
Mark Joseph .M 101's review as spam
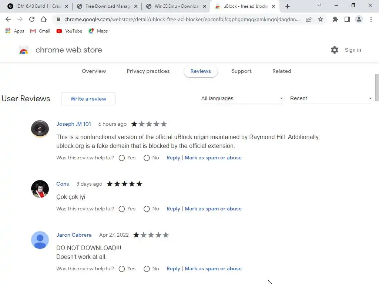(x=213, y=158)
